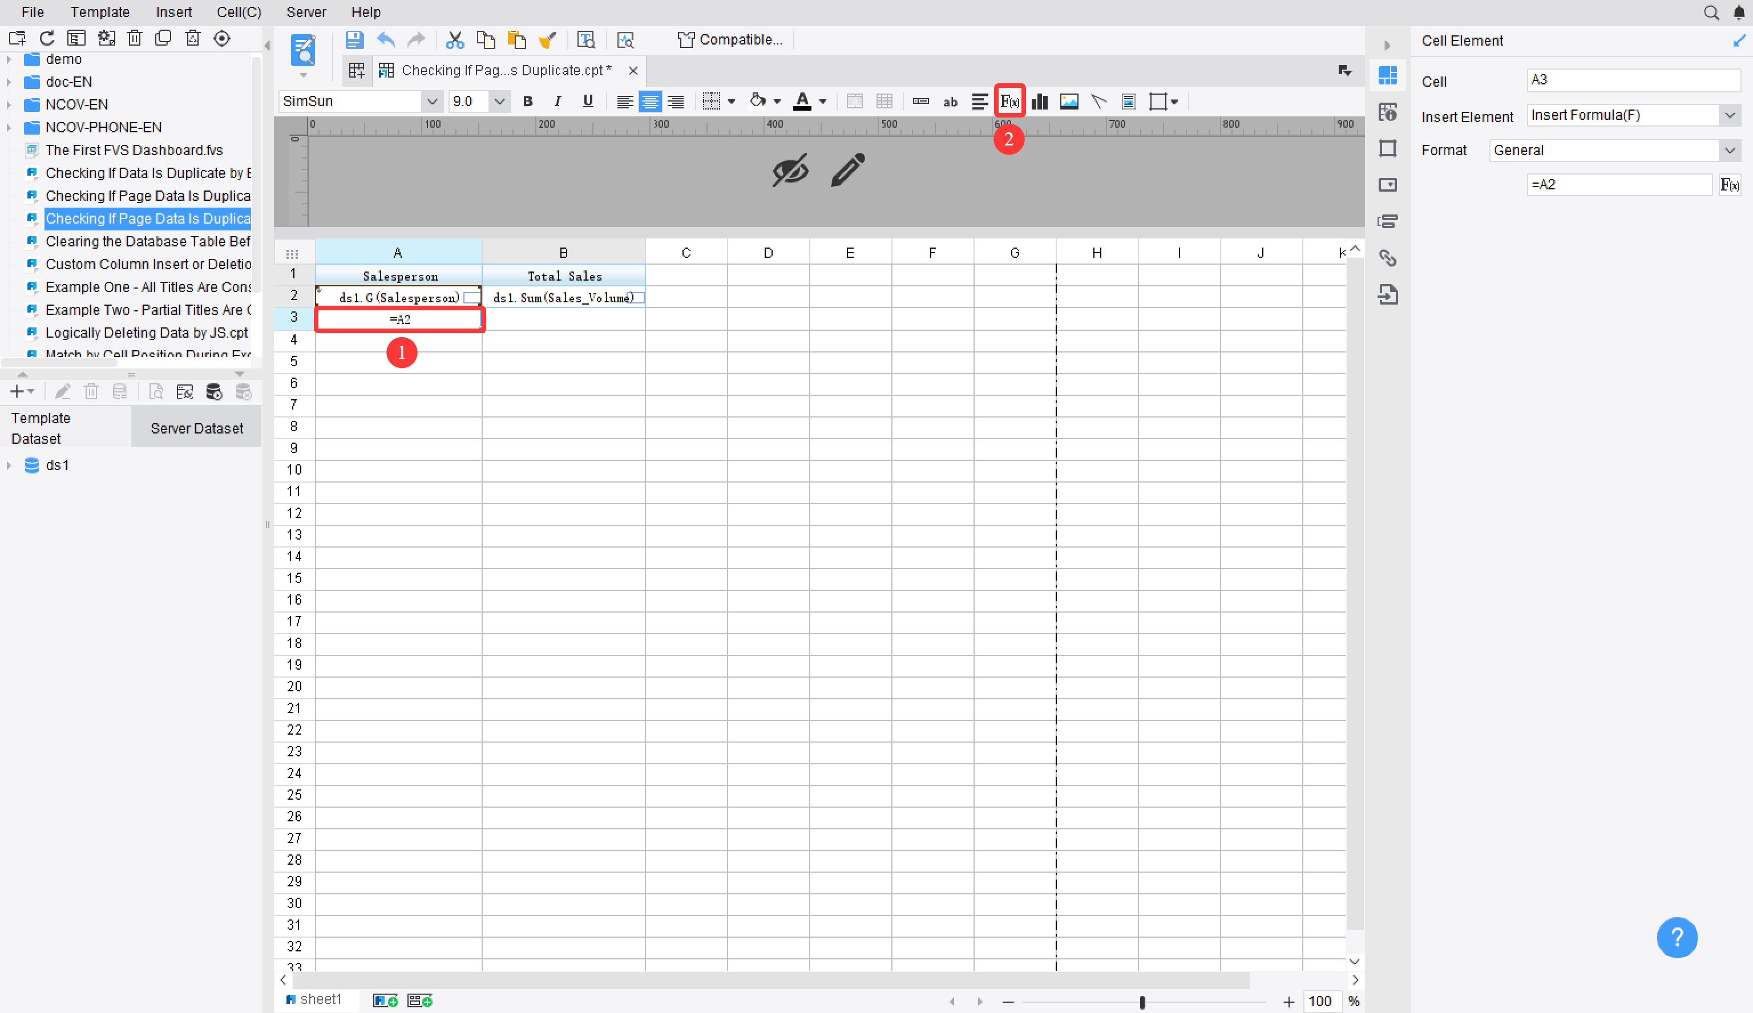
Task: Click the Cell input field showing A3
Action: click(x=1633, y=80)
